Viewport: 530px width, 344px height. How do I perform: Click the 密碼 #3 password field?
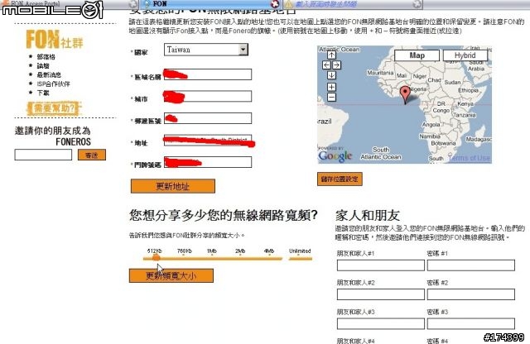[471, 323]
